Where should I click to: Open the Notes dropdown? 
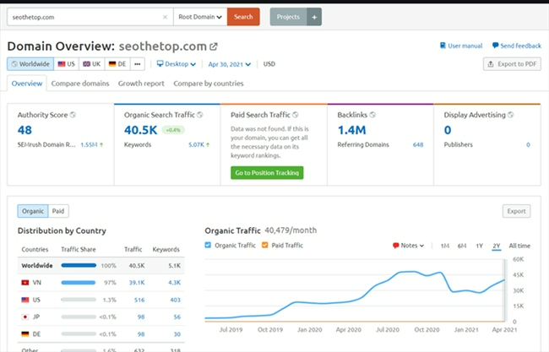pyautogui.click(x=408, y=246)
